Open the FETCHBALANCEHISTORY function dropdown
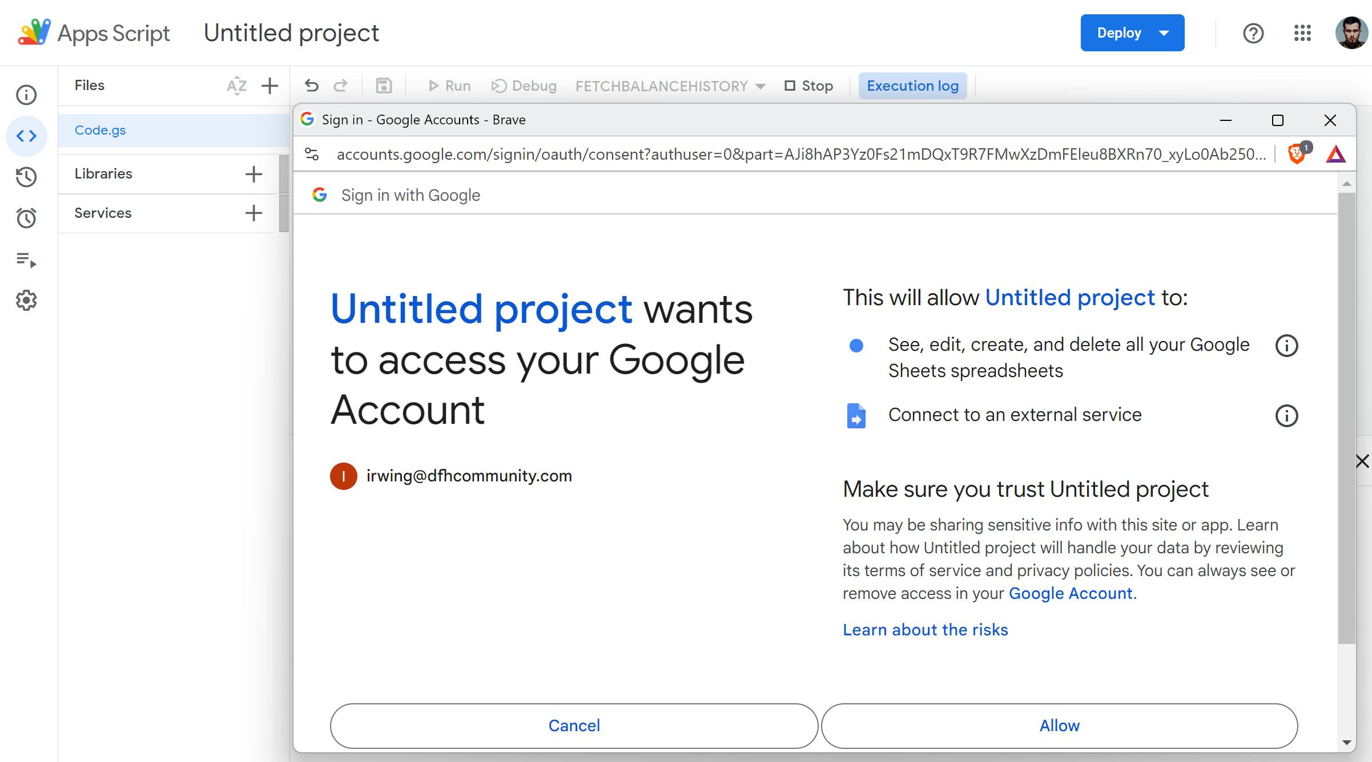 coord(670,86)
